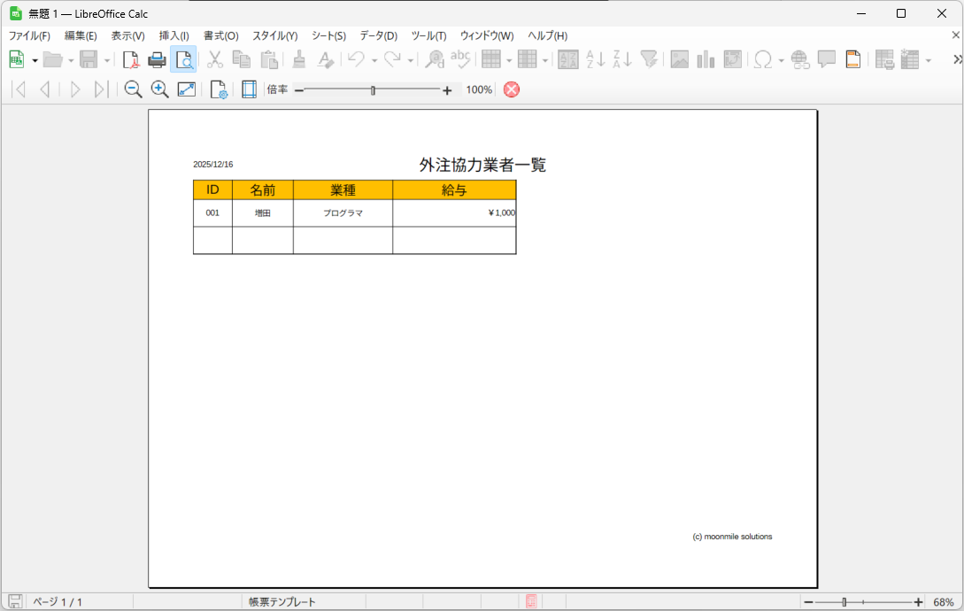The height and width of the screenshot is (611, 964).
Task: Toggle full screen preview icon
Action: pyautogui.click(x=186, y=89)
